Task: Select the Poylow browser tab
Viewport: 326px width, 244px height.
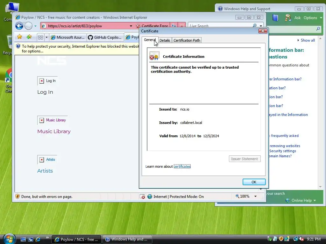Action: 132,37
